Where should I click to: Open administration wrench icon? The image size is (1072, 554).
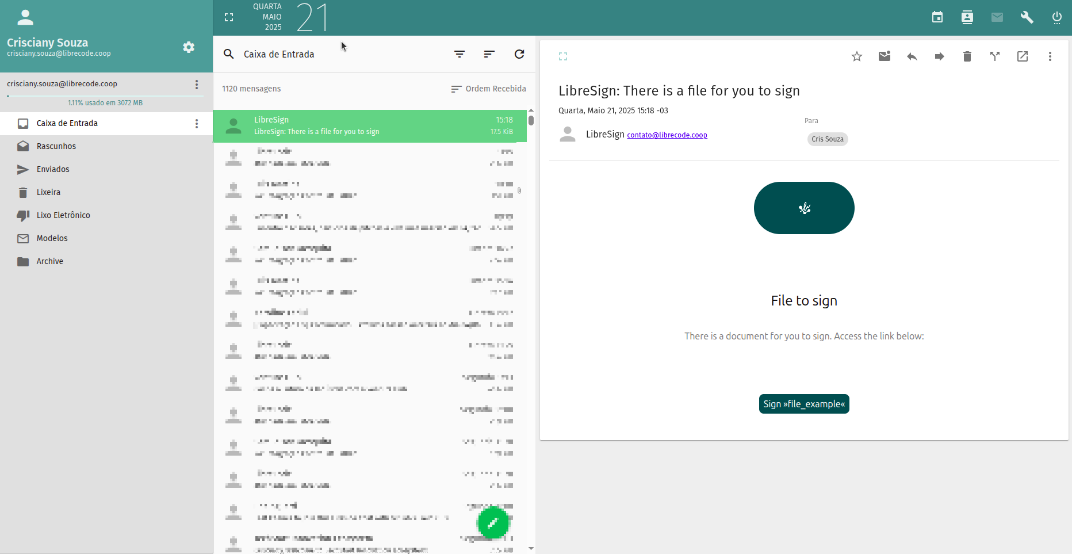click(1027, 17)
